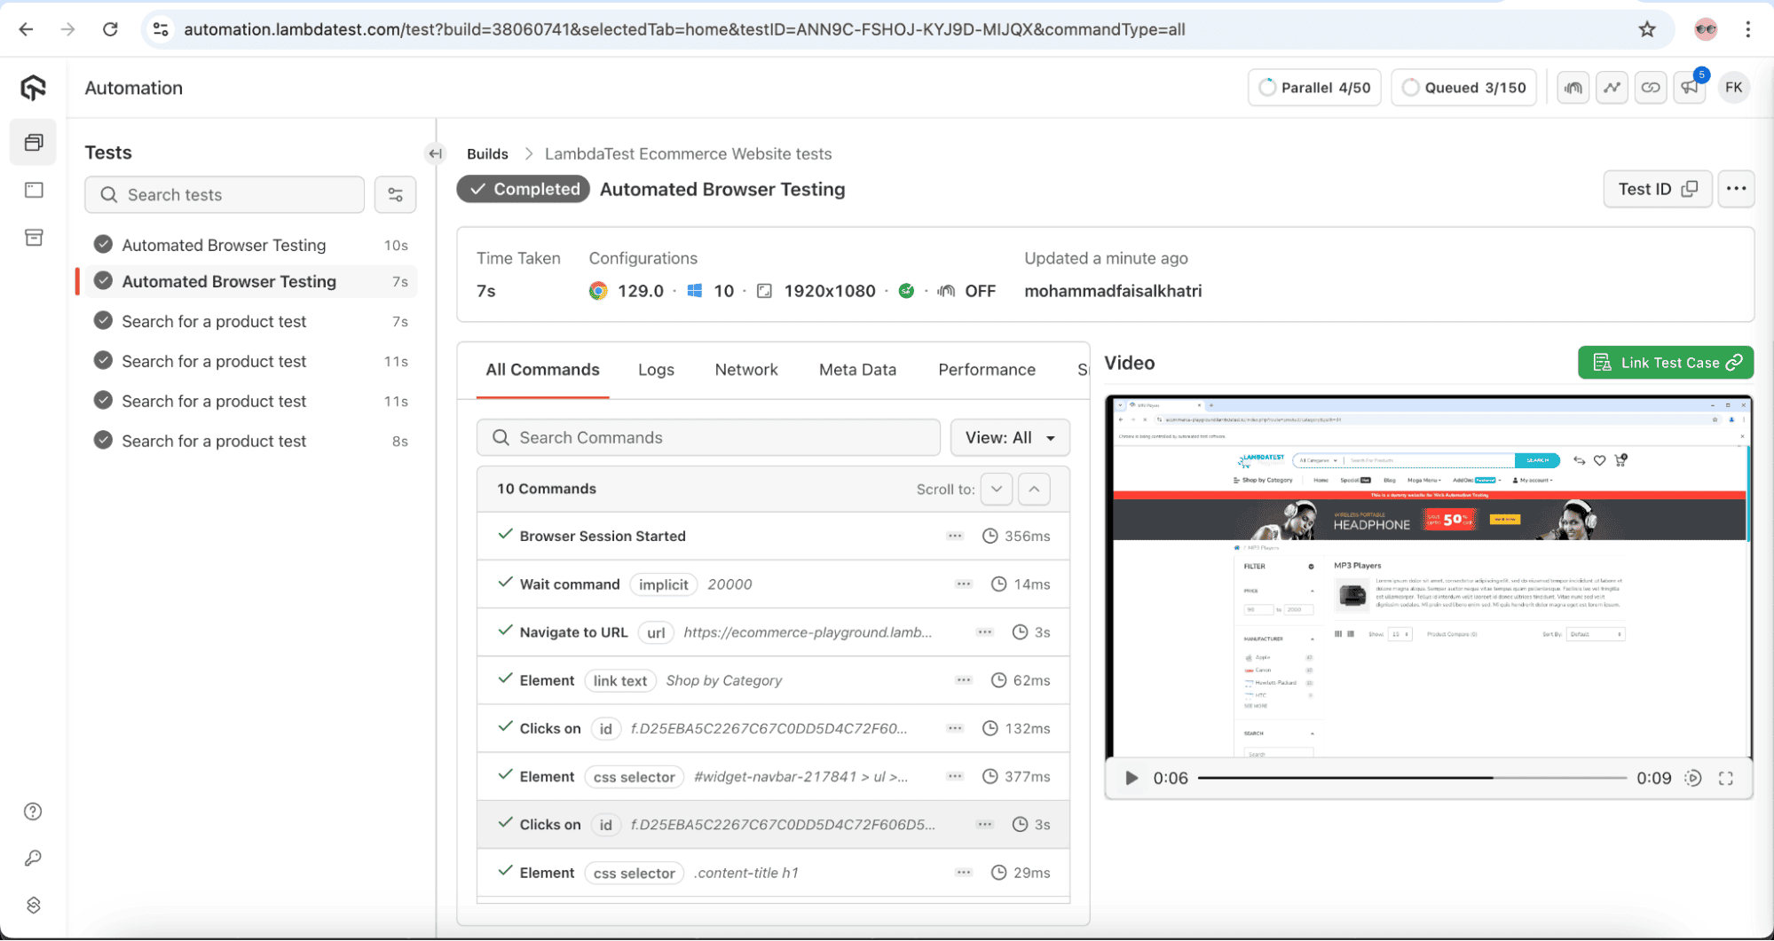Click the Link Test Case button
Image resolution: width=1774 pixels, height=941 pixels.
click(1665, 363)
